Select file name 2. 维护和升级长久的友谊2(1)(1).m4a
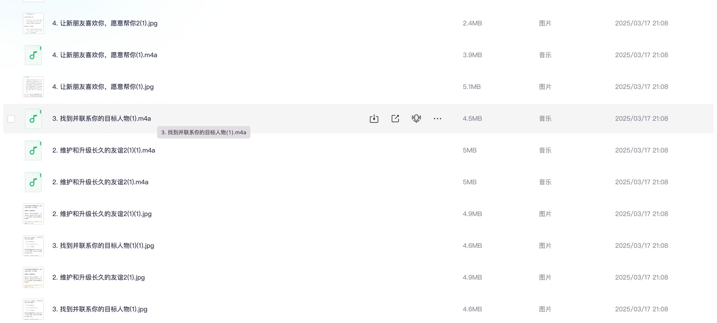This screenshot has width=717, height=323. (x=104, y=150)
